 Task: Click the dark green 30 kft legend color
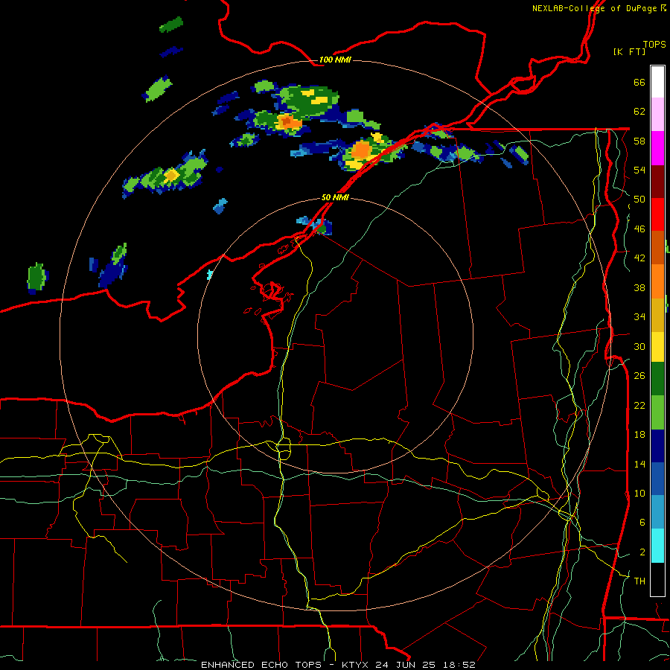pos(657,379)
